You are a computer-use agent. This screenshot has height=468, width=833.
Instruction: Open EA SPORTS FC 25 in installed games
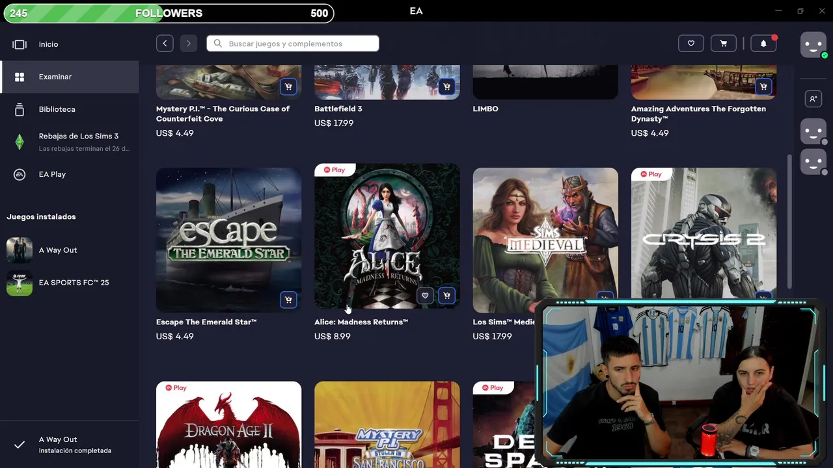pyautogui.click(x=69, y=283)
